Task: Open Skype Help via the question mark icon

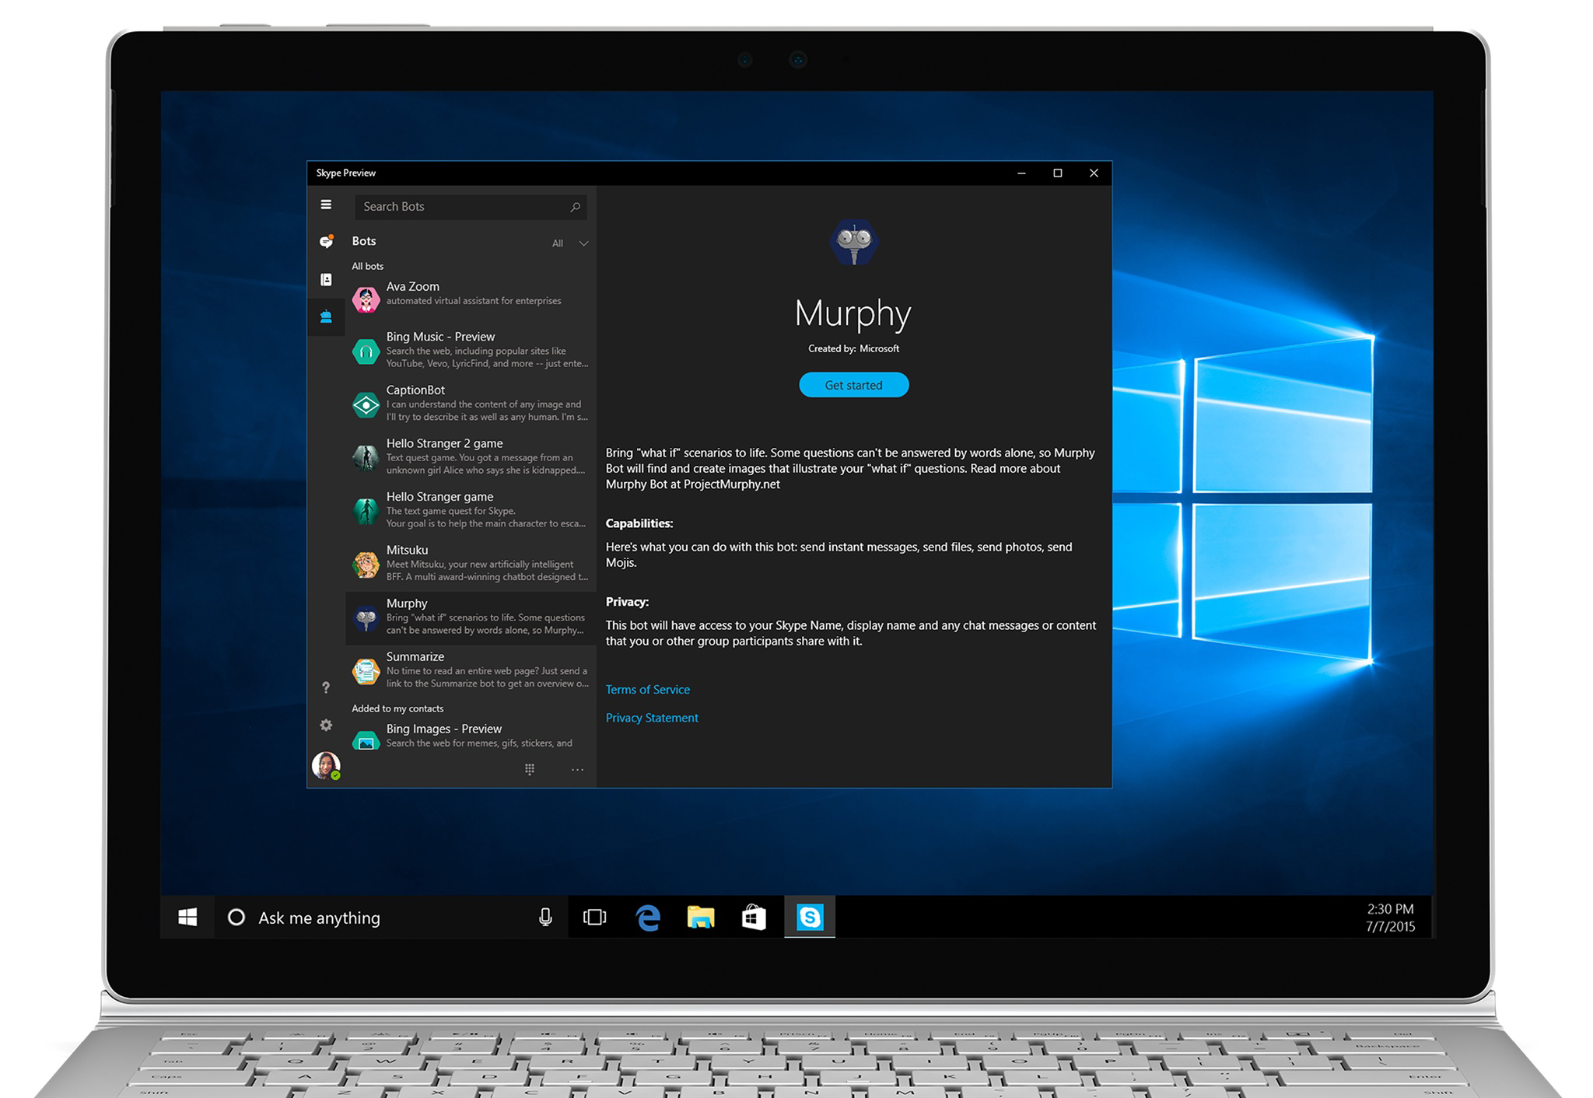Action: (325, 687)
